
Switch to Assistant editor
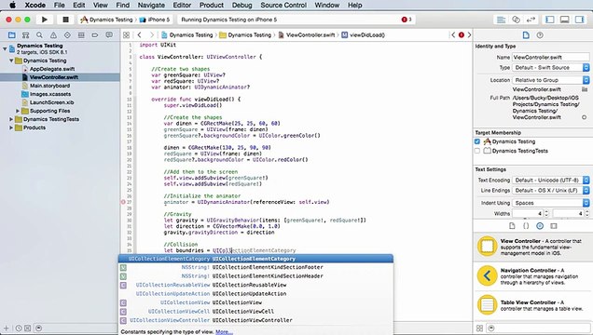pos(516,20)
